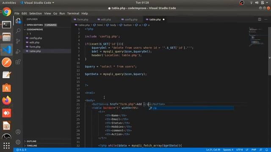Open edit.php in the explorer tree
The height and width of the screenshot is (152, 271).
(34, 42)
